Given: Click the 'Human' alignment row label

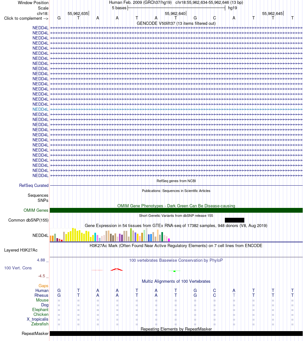Looking at the screenshot, I should click(x=42, y=291).
